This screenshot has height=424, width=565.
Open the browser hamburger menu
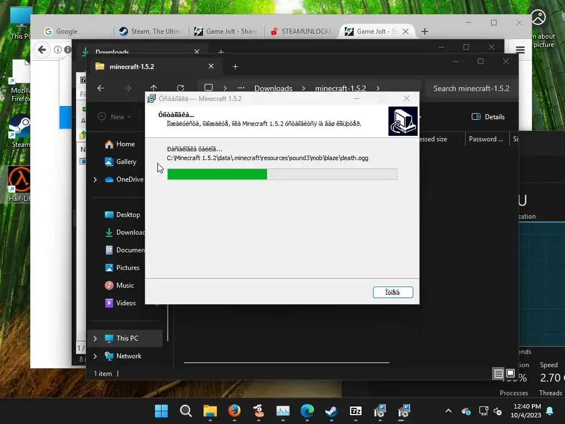coord(520,49)
